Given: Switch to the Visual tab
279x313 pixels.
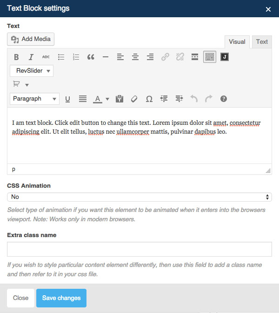Looking at the screenshot, I should (x=237, y=42).
